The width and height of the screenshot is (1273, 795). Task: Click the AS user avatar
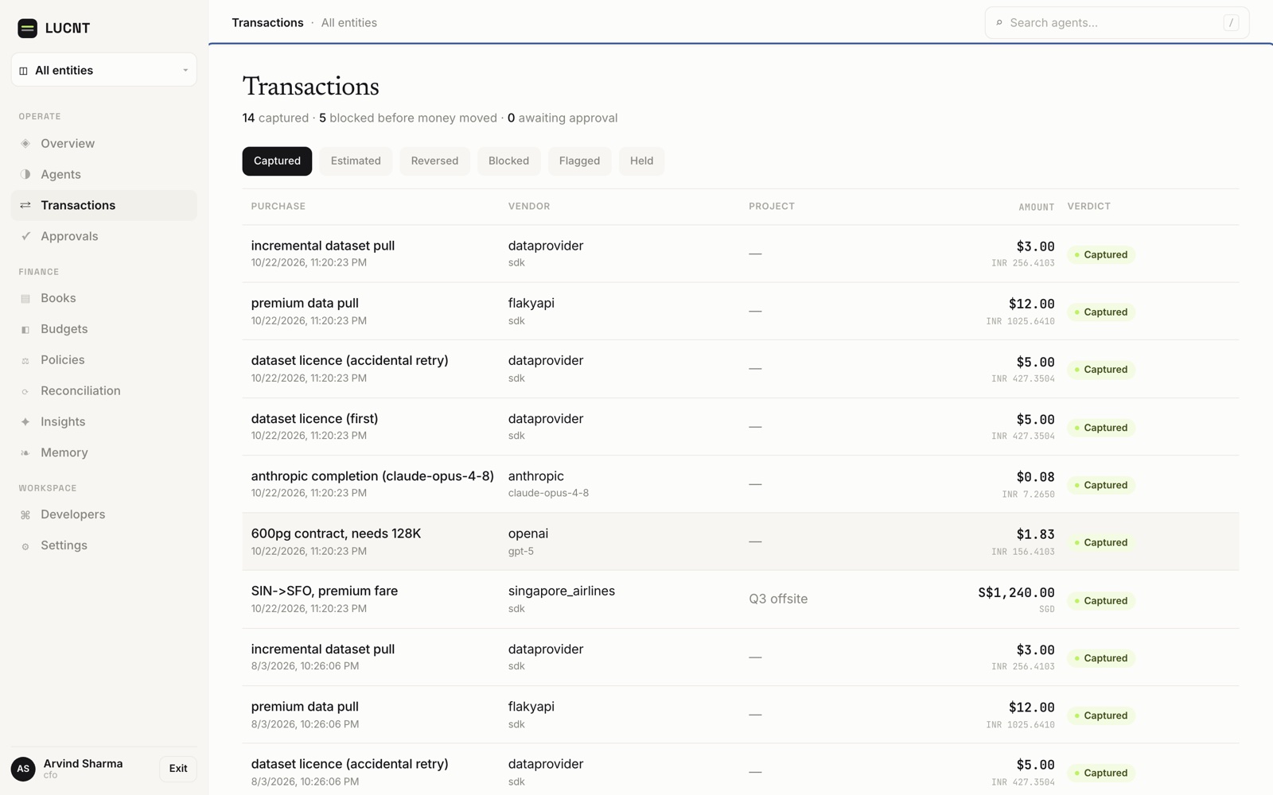[x=23, y=769]
